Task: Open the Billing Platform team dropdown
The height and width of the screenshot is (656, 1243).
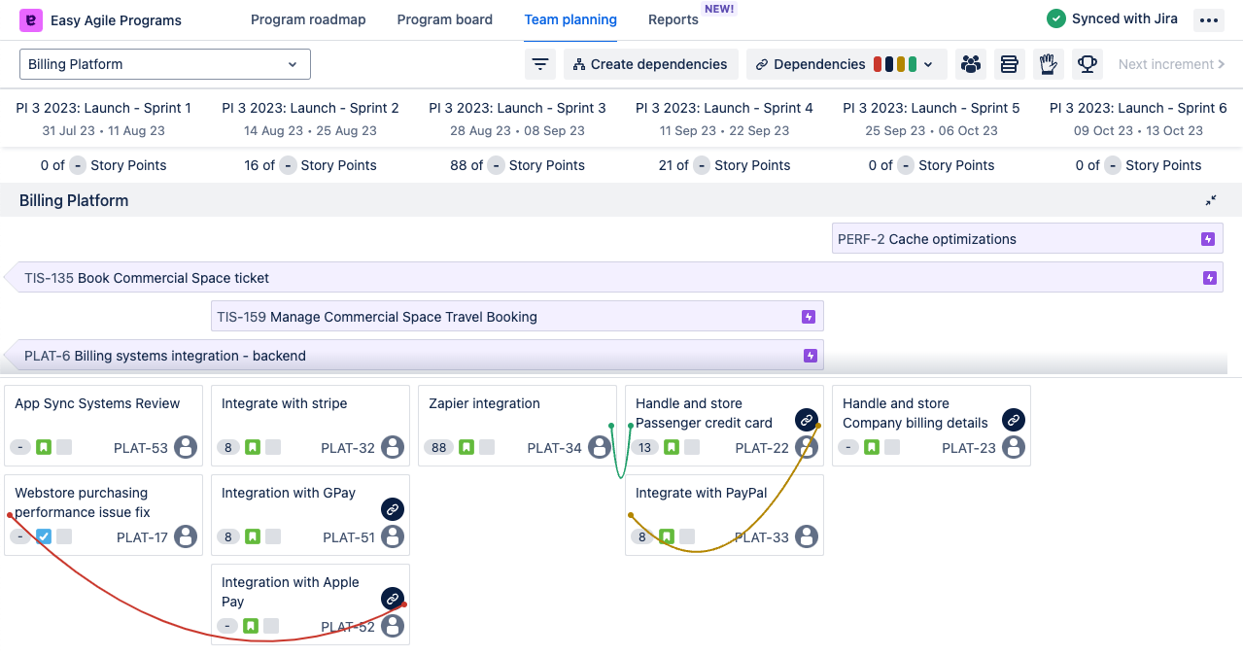Action: coord(165,64)
